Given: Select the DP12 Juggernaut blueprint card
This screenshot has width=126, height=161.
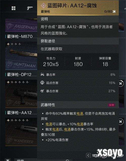Looking at the screenshot, I should 21,94.
